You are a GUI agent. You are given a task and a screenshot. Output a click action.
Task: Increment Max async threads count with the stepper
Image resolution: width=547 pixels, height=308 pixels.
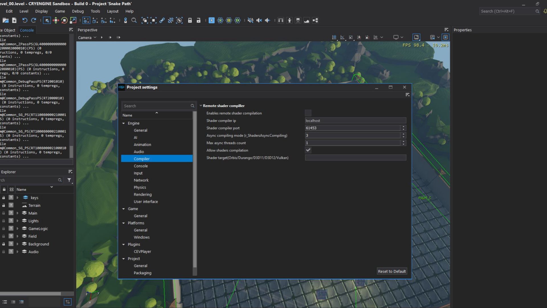403,142
